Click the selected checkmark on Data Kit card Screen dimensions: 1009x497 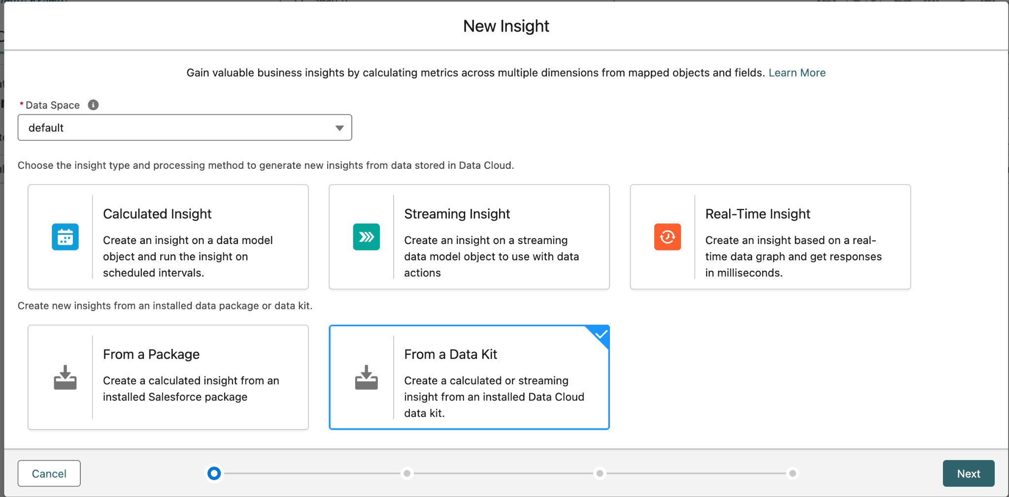pyautogui.click(x=601, y=335)
